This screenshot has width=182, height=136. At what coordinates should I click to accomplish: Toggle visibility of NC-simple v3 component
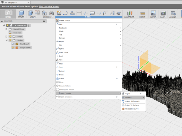pos(7,25)
